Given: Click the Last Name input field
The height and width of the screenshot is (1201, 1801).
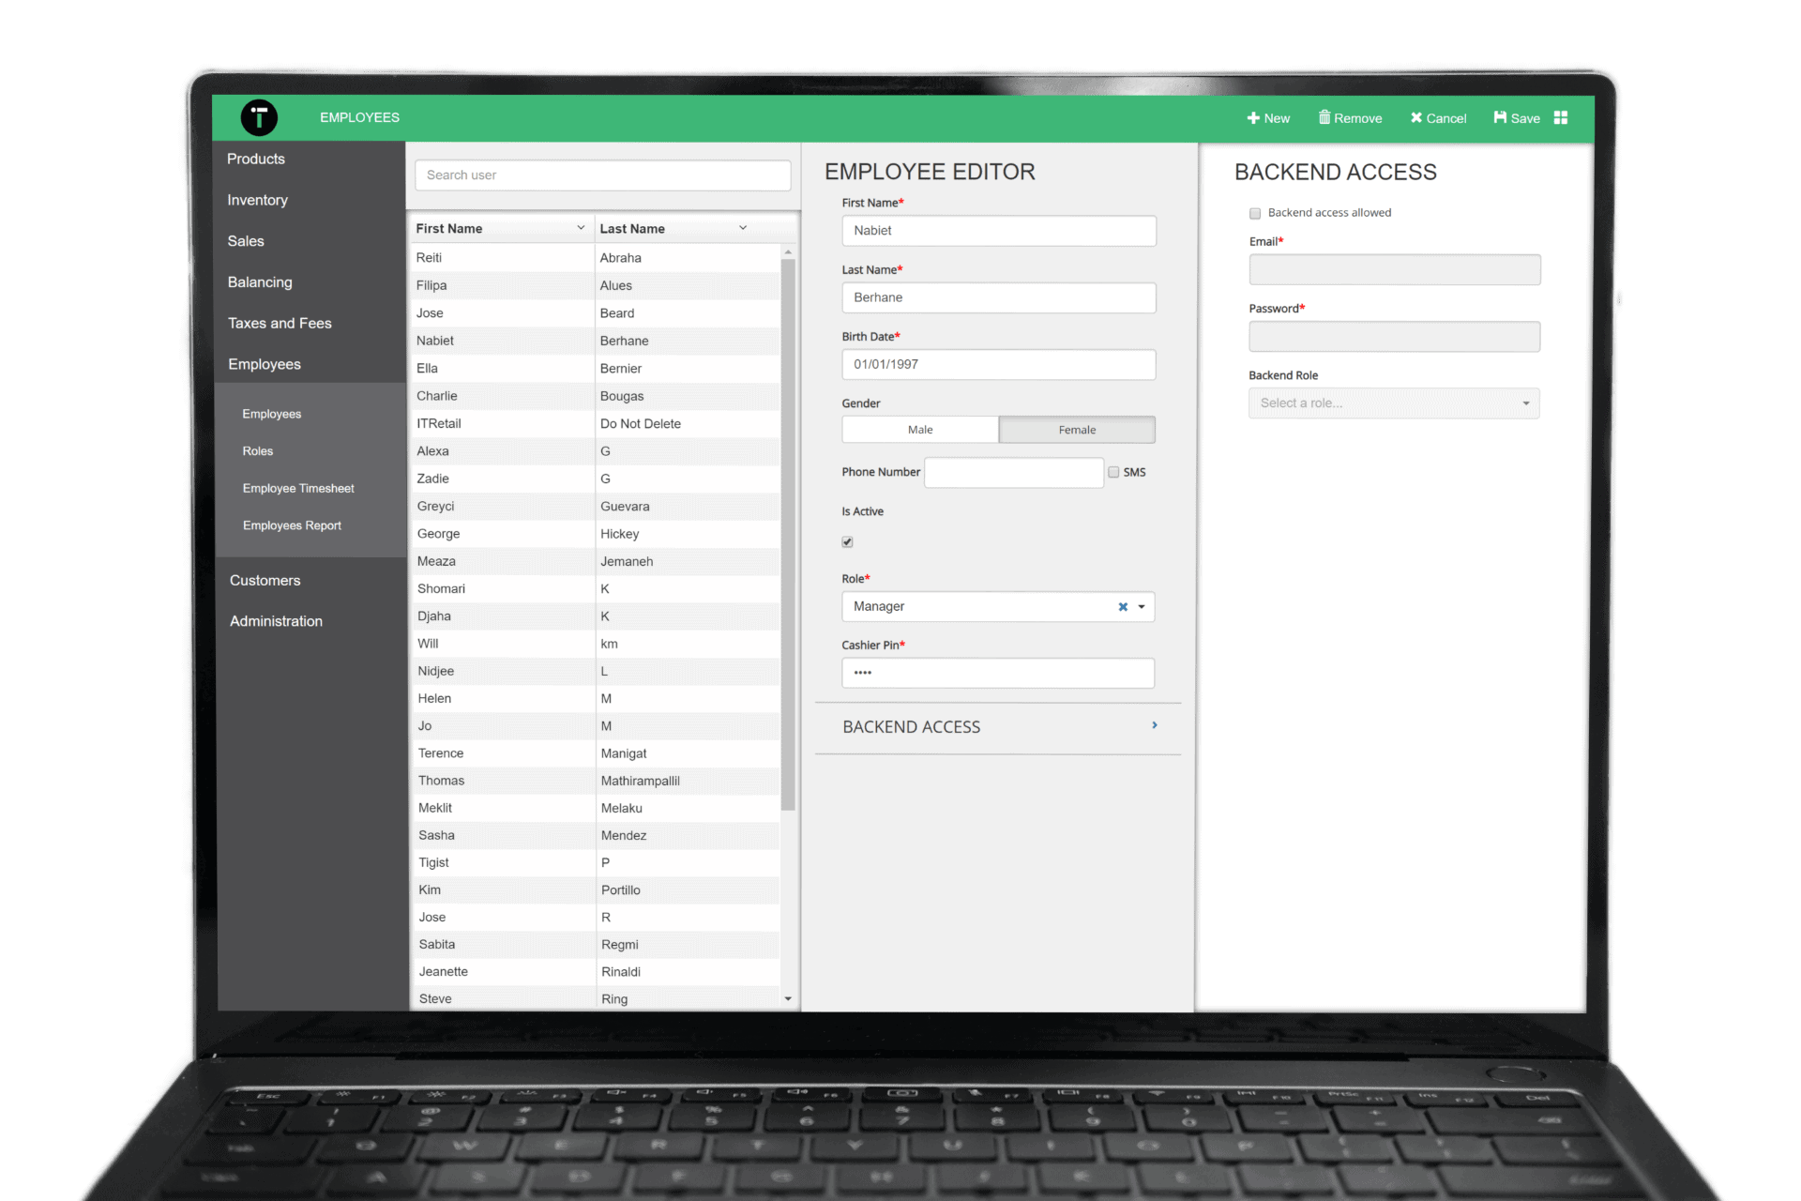Looking at the screenshot, I should 999,297.
